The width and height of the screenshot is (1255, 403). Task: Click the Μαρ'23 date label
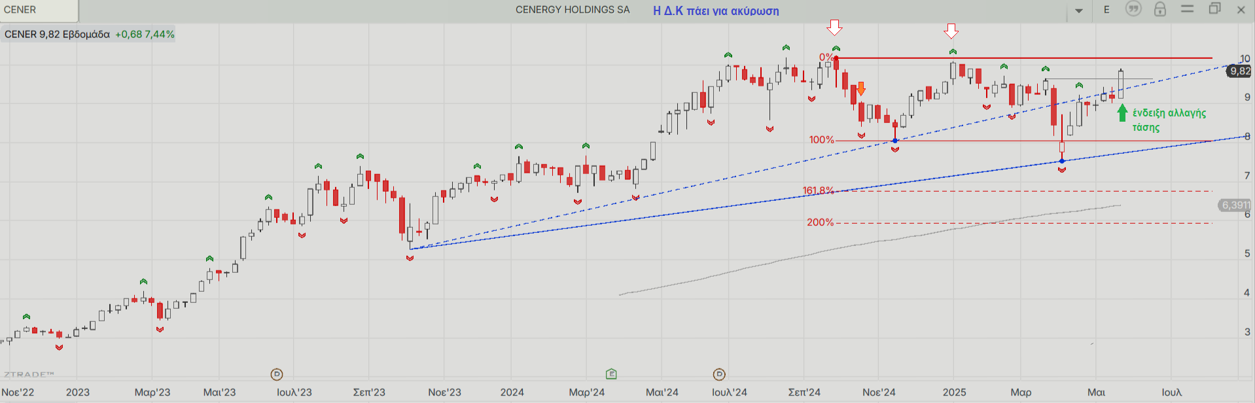[x=152, y=393]
